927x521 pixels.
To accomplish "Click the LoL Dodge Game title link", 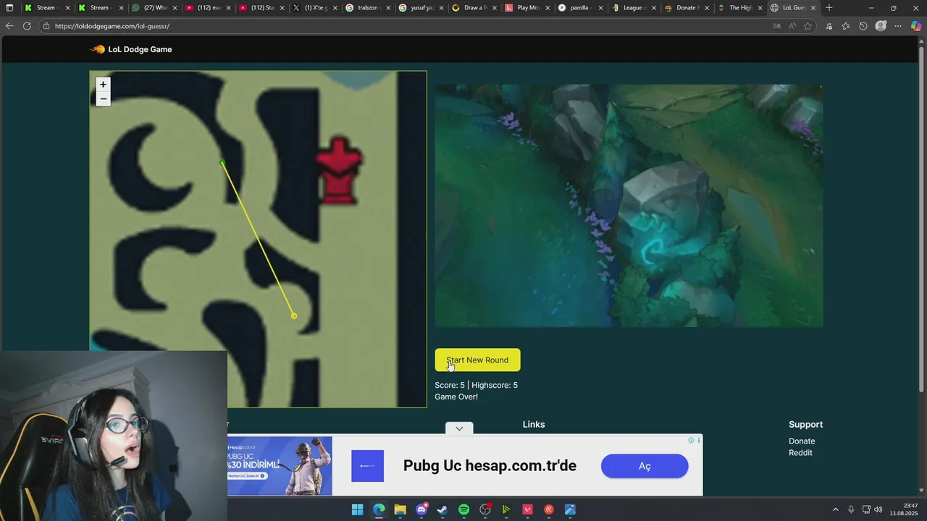I will [140, 49].
